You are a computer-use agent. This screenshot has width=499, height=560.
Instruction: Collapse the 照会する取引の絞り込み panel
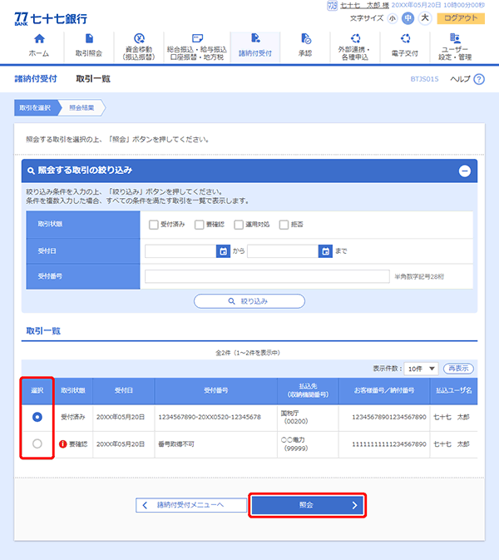pos(464,171)
